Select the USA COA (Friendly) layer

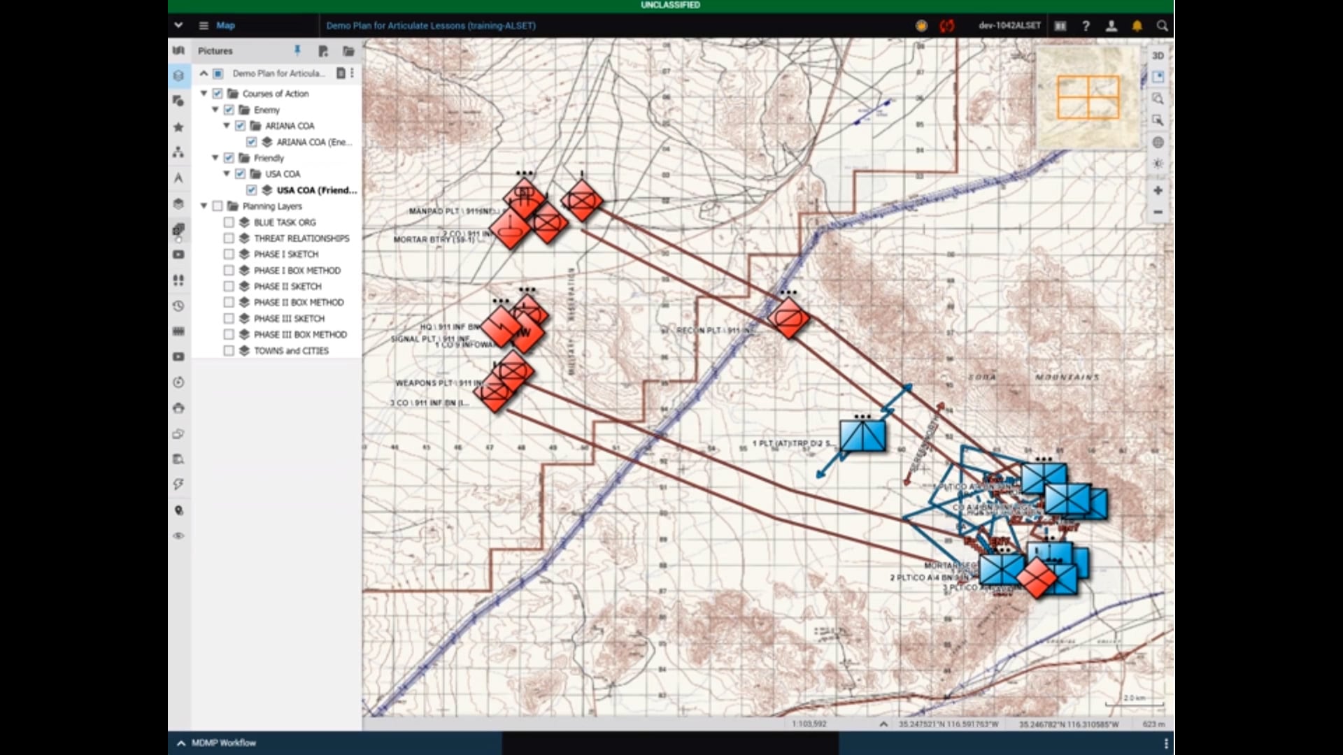[316, 190]
